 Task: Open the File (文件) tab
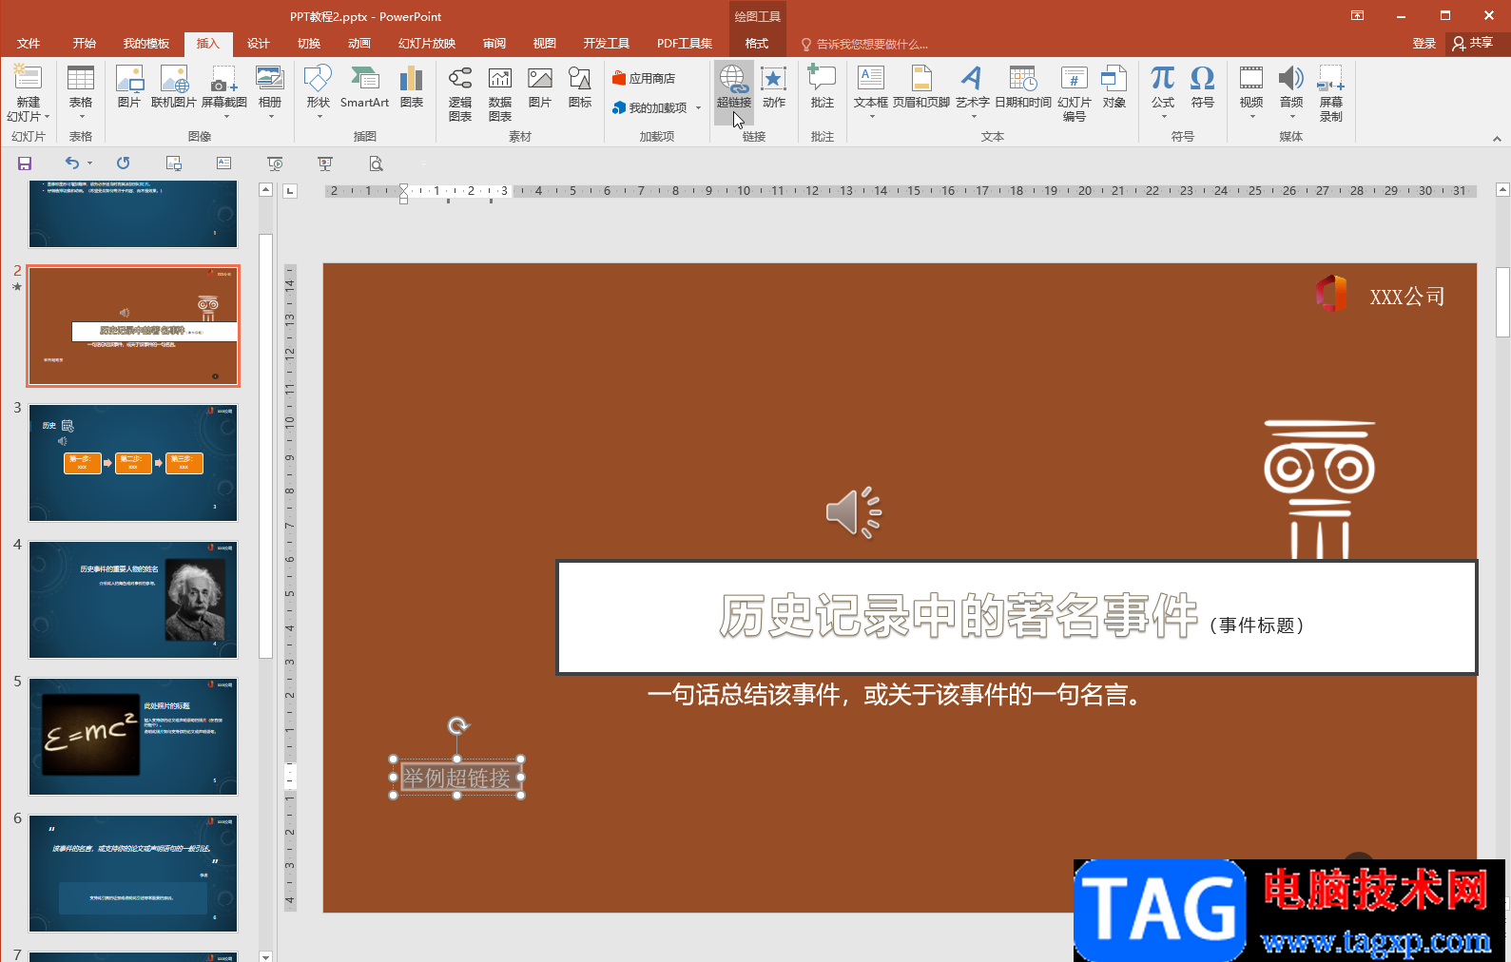tap(29, 44)
